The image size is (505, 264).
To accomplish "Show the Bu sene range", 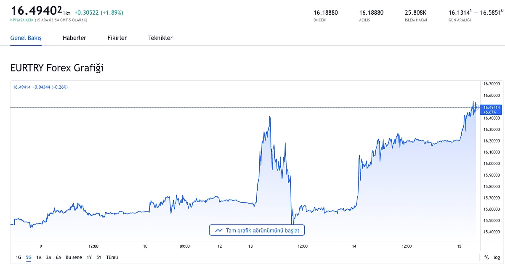I will tap(74, 257).
